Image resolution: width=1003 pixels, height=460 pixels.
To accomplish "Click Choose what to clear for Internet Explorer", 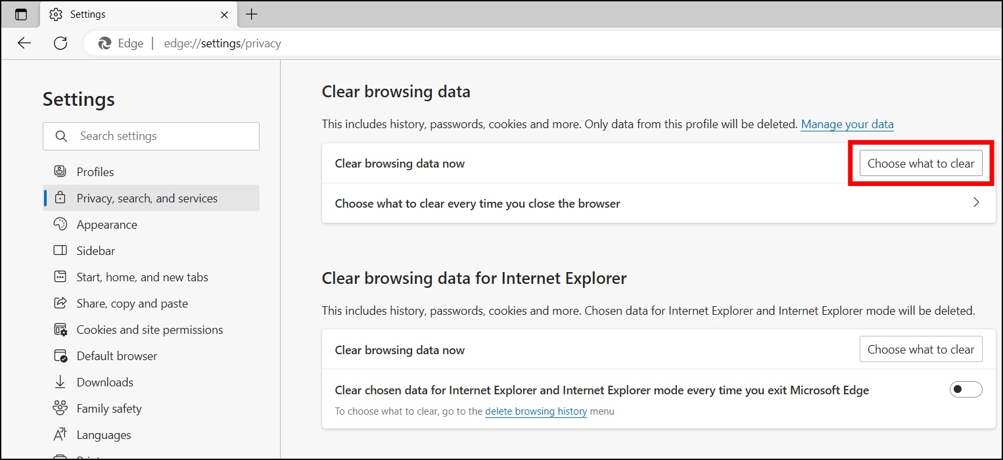I will 921,350.
